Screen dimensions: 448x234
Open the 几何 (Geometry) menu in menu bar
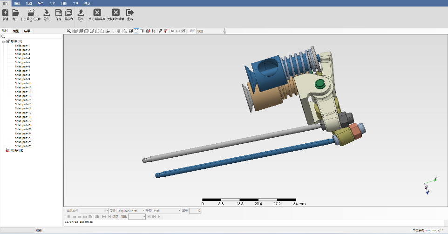[x=52, y=3]
